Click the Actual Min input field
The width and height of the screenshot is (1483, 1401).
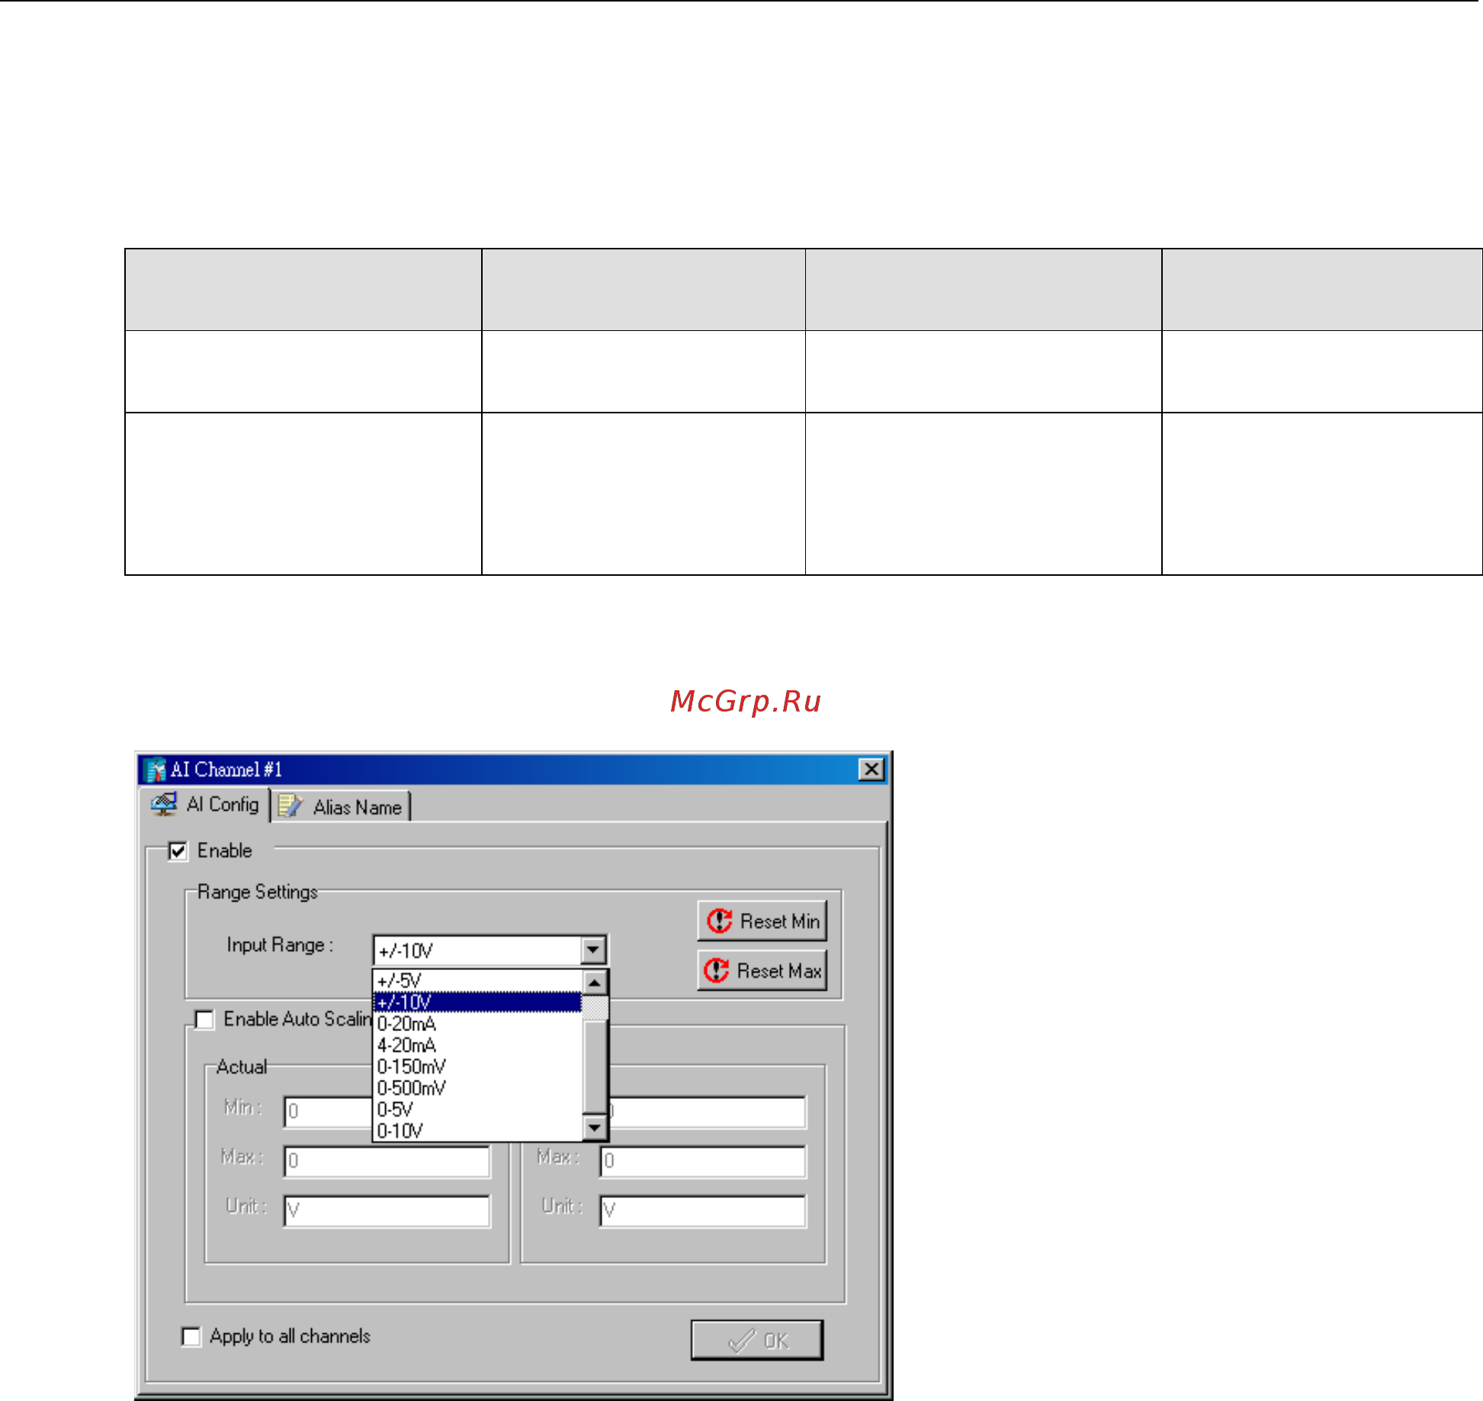(x=329, y=1112)
